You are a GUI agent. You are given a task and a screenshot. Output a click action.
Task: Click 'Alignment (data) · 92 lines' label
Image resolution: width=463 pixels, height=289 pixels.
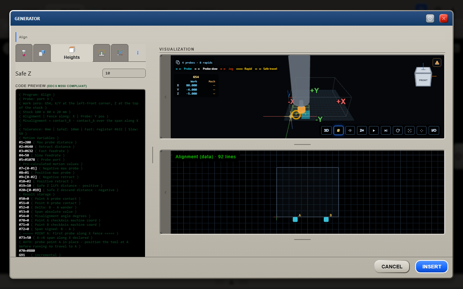[205, 157]
